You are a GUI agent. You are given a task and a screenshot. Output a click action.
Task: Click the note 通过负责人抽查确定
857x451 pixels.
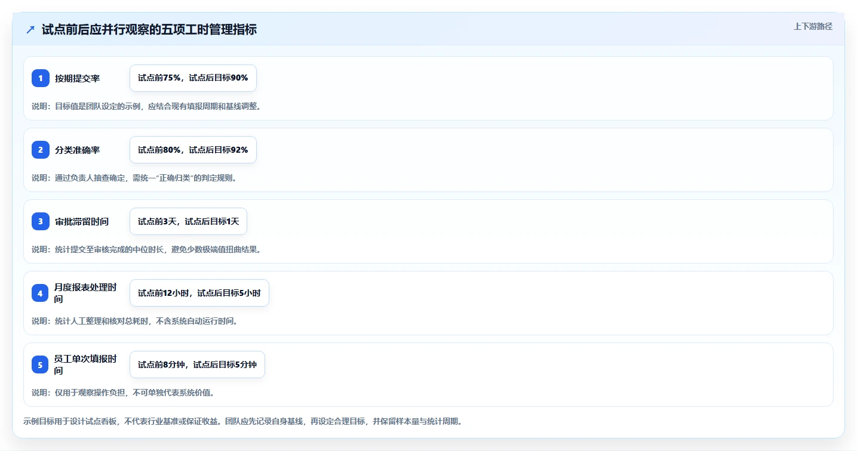pyautogui.click(x=134, y=178)
